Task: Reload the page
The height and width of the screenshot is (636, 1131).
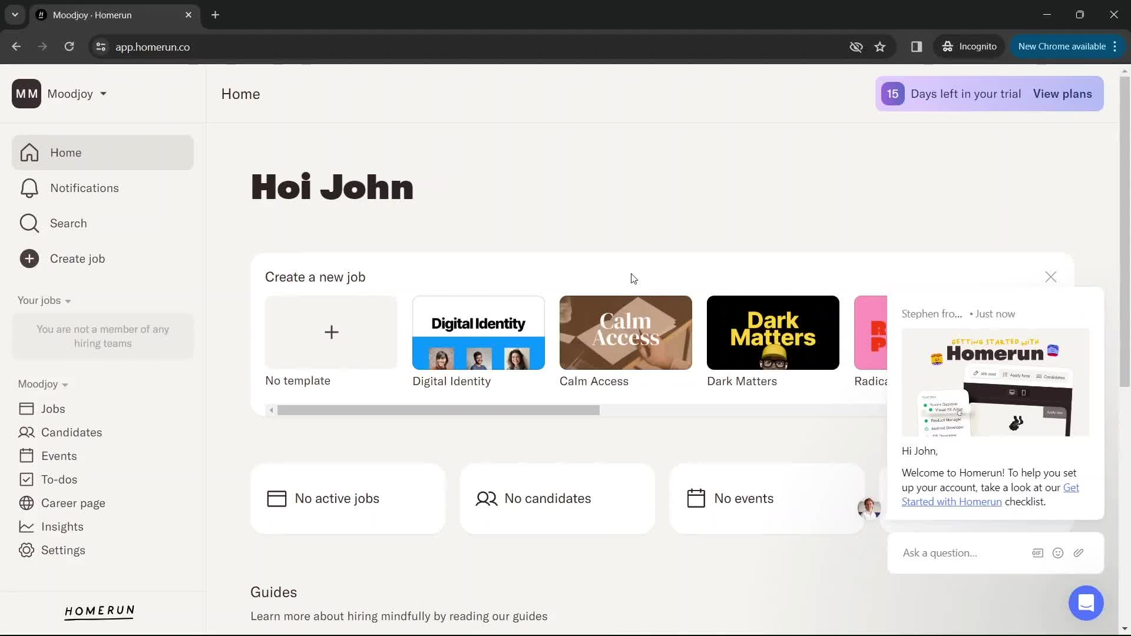Action: click(x=70, y=47)
